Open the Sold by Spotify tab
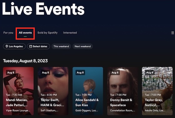 coord(48,33)
